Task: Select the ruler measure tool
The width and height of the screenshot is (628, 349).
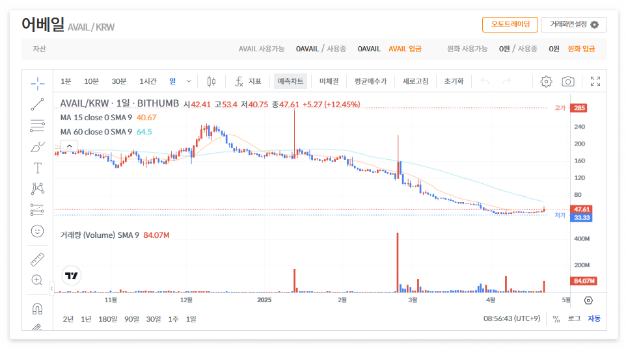Action: point(38,259)
